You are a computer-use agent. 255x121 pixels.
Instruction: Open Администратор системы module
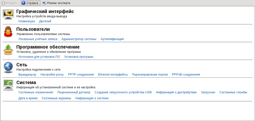[x=79, y=39]
